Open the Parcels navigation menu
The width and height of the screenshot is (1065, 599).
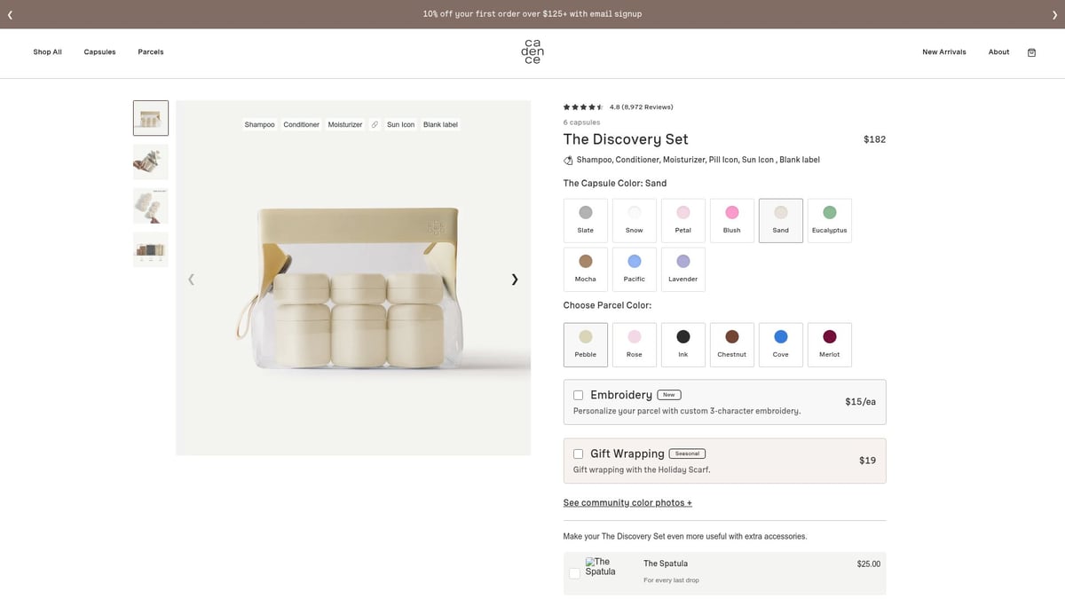click(150, 51)
